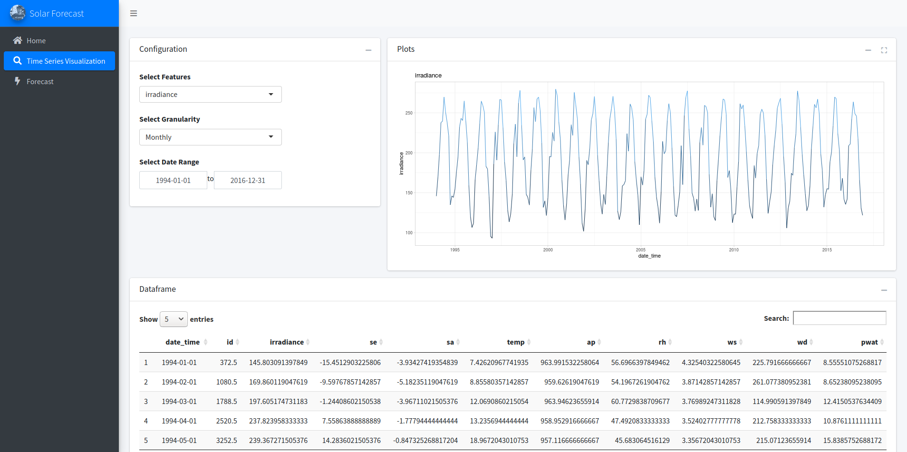Click the irradiance line plot

tap(649, 163)
